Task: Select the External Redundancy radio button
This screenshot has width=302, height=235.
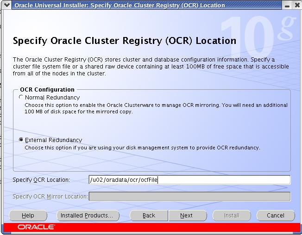Action: 21,140
